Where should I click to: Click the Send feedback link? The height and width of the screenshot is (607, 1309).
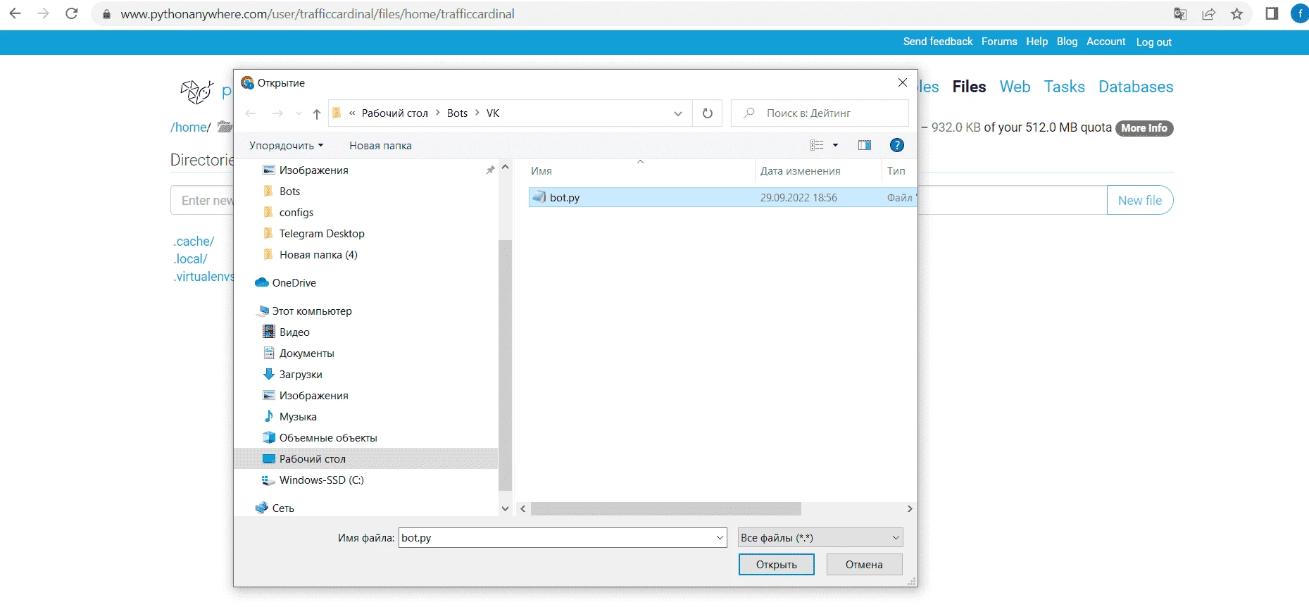pyautogui.click(x=938, y=42)
